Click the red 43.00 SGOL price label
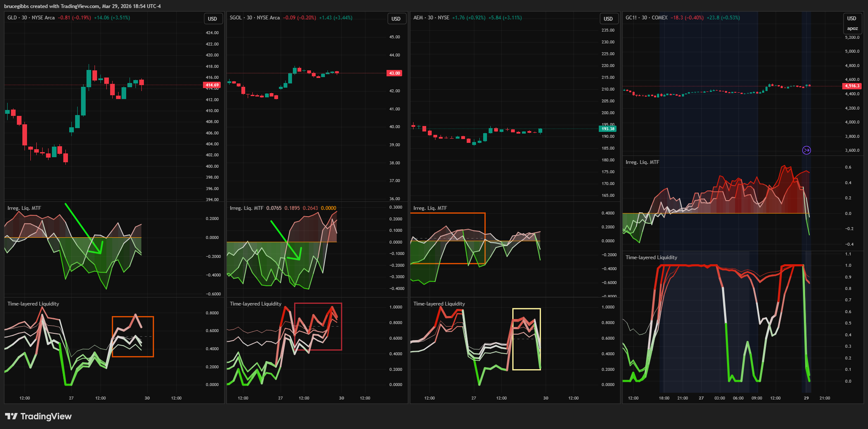868x429 pixels. [394, 73]
